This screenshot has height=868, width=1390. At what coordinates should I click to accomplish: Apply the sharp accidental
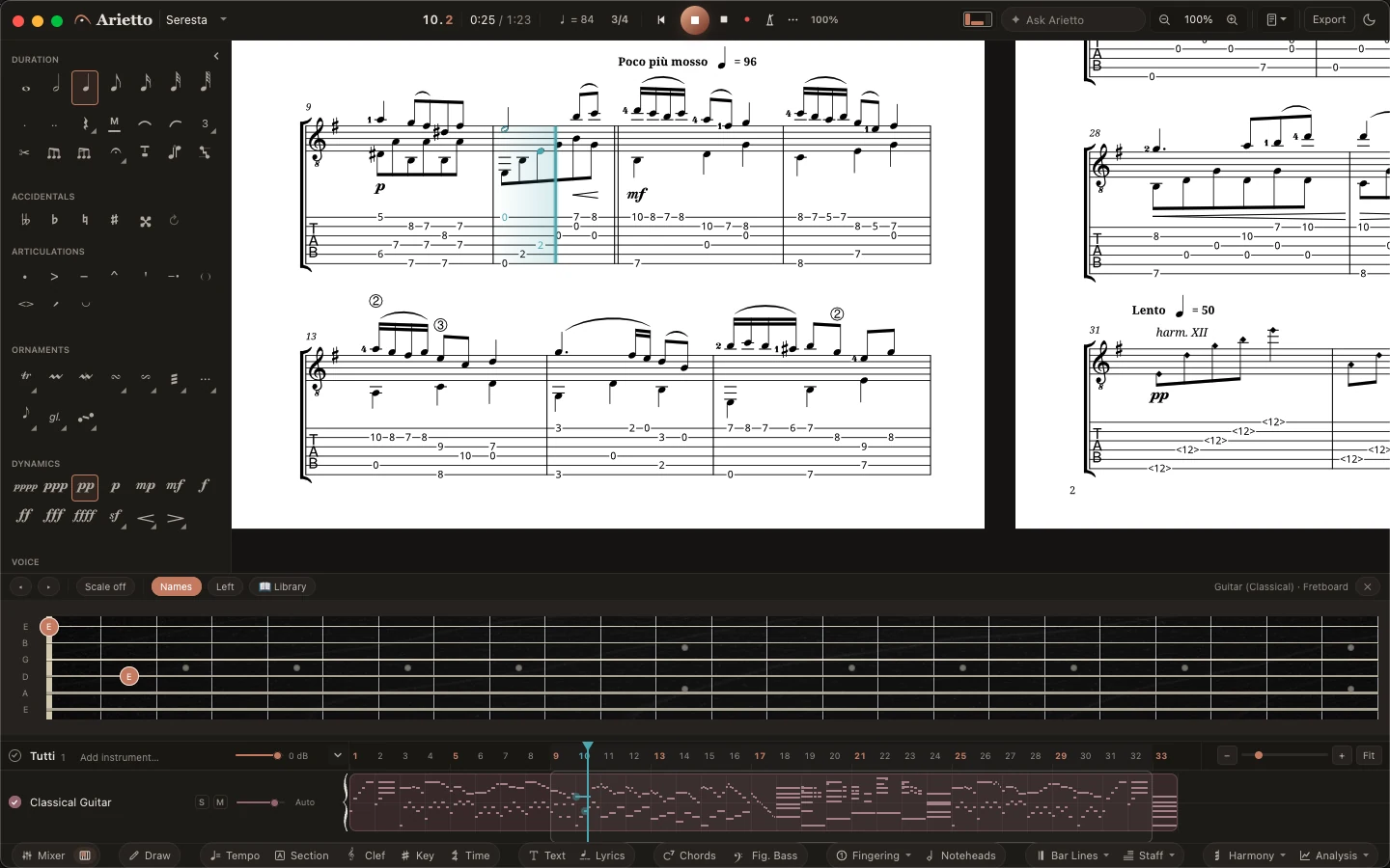tap(115, 220)
